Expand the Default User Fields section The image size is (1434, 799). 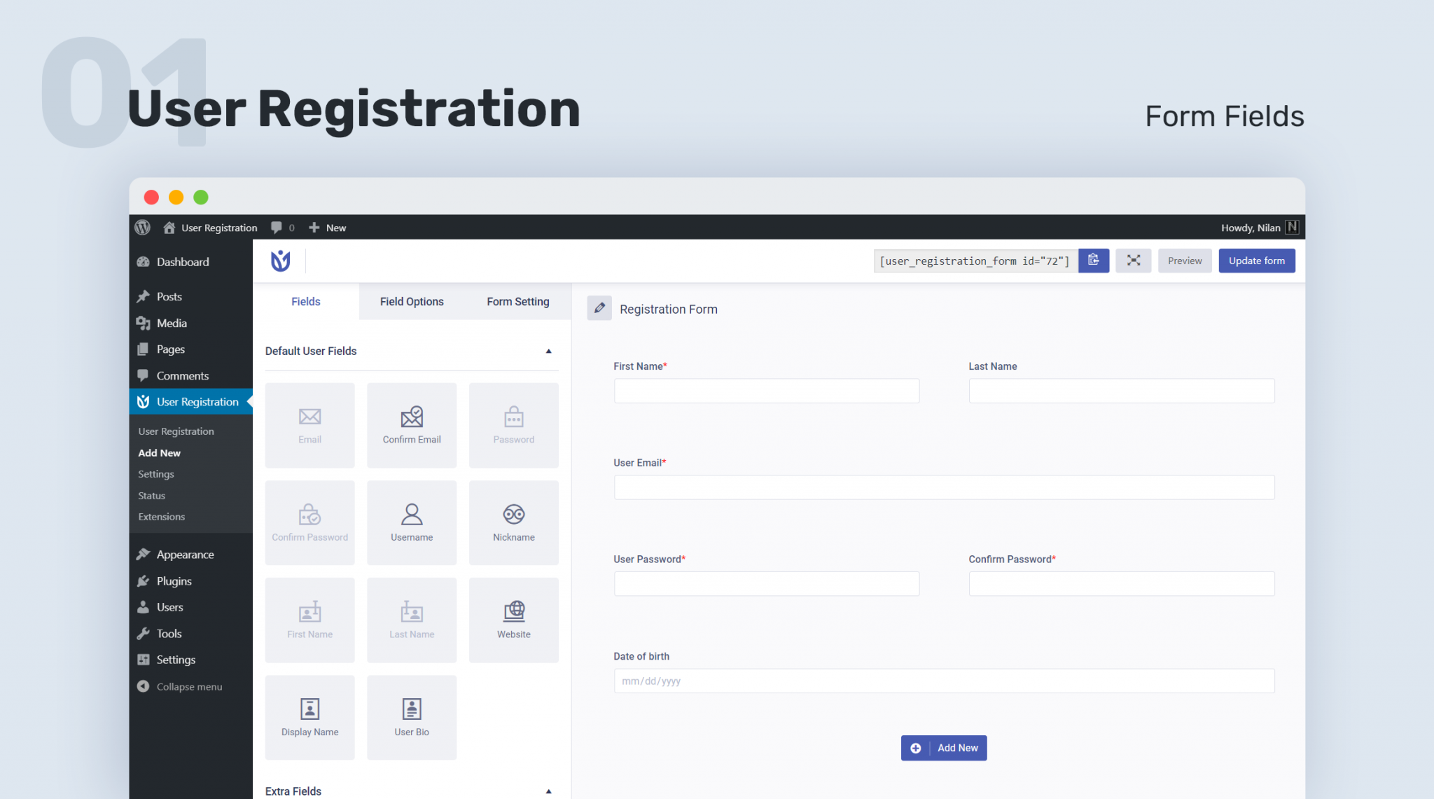pos(548,350)
